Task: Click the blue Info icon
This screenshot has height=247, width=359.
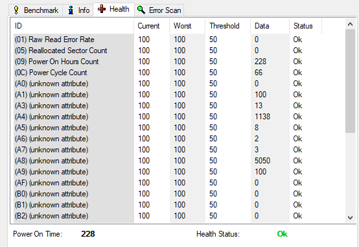Action: (x=71, y=10)
